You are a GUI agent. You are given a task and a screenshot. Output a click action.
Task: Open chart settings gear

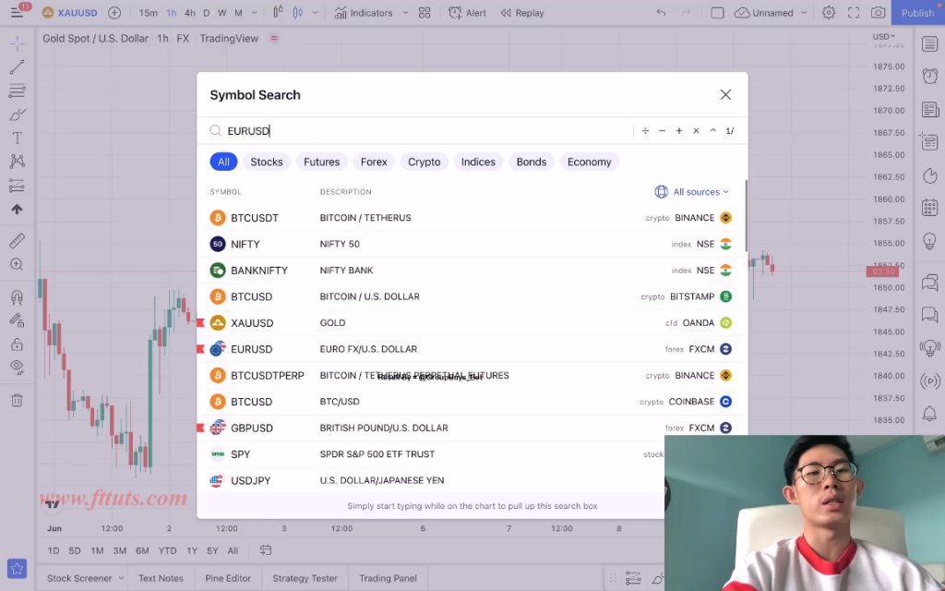pos(829,13)
